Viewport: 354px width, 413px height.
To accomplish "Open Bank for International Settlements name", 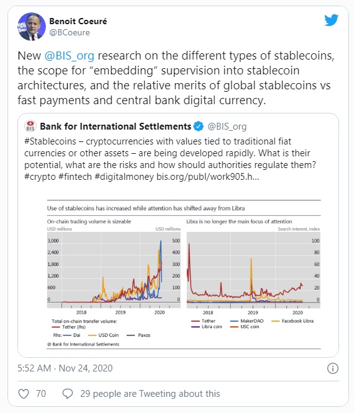I will click(x=116, y=127).
